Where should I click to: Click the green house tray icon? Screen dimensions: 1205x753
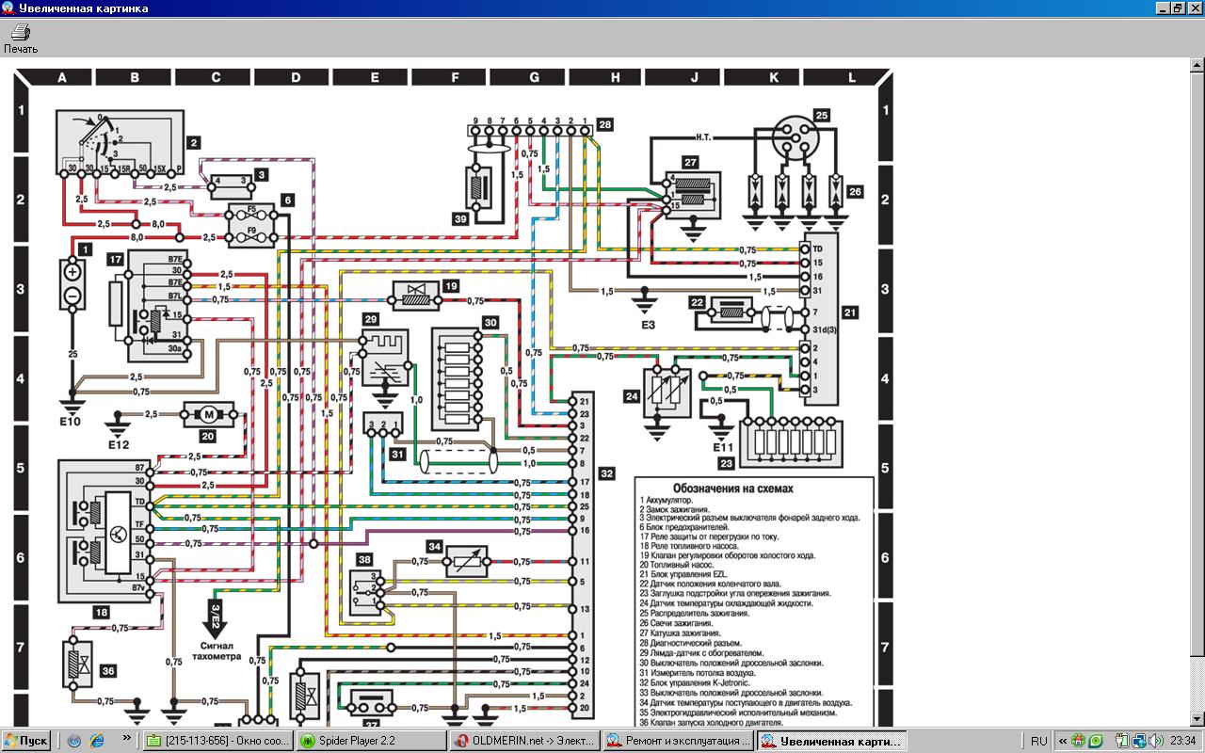[1079, 741]
